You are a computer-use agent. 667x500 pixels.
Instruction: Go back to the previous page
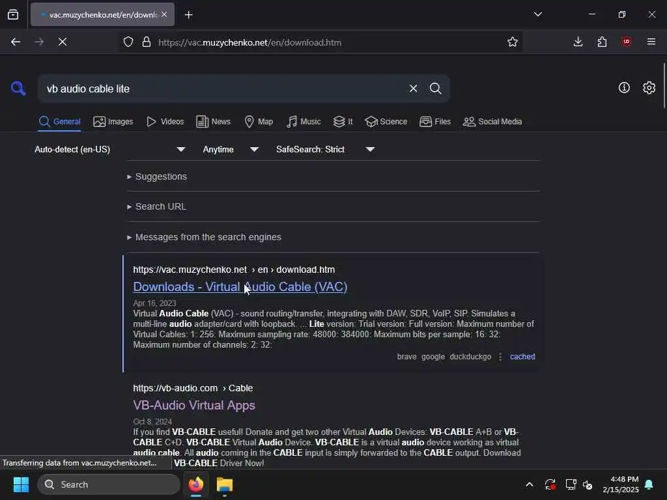[x=16, y=42]
